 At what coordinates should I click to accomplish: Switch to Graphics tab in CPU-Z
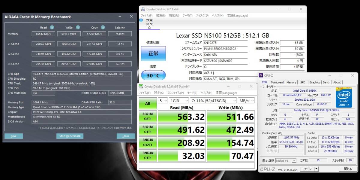coord(315,82)
